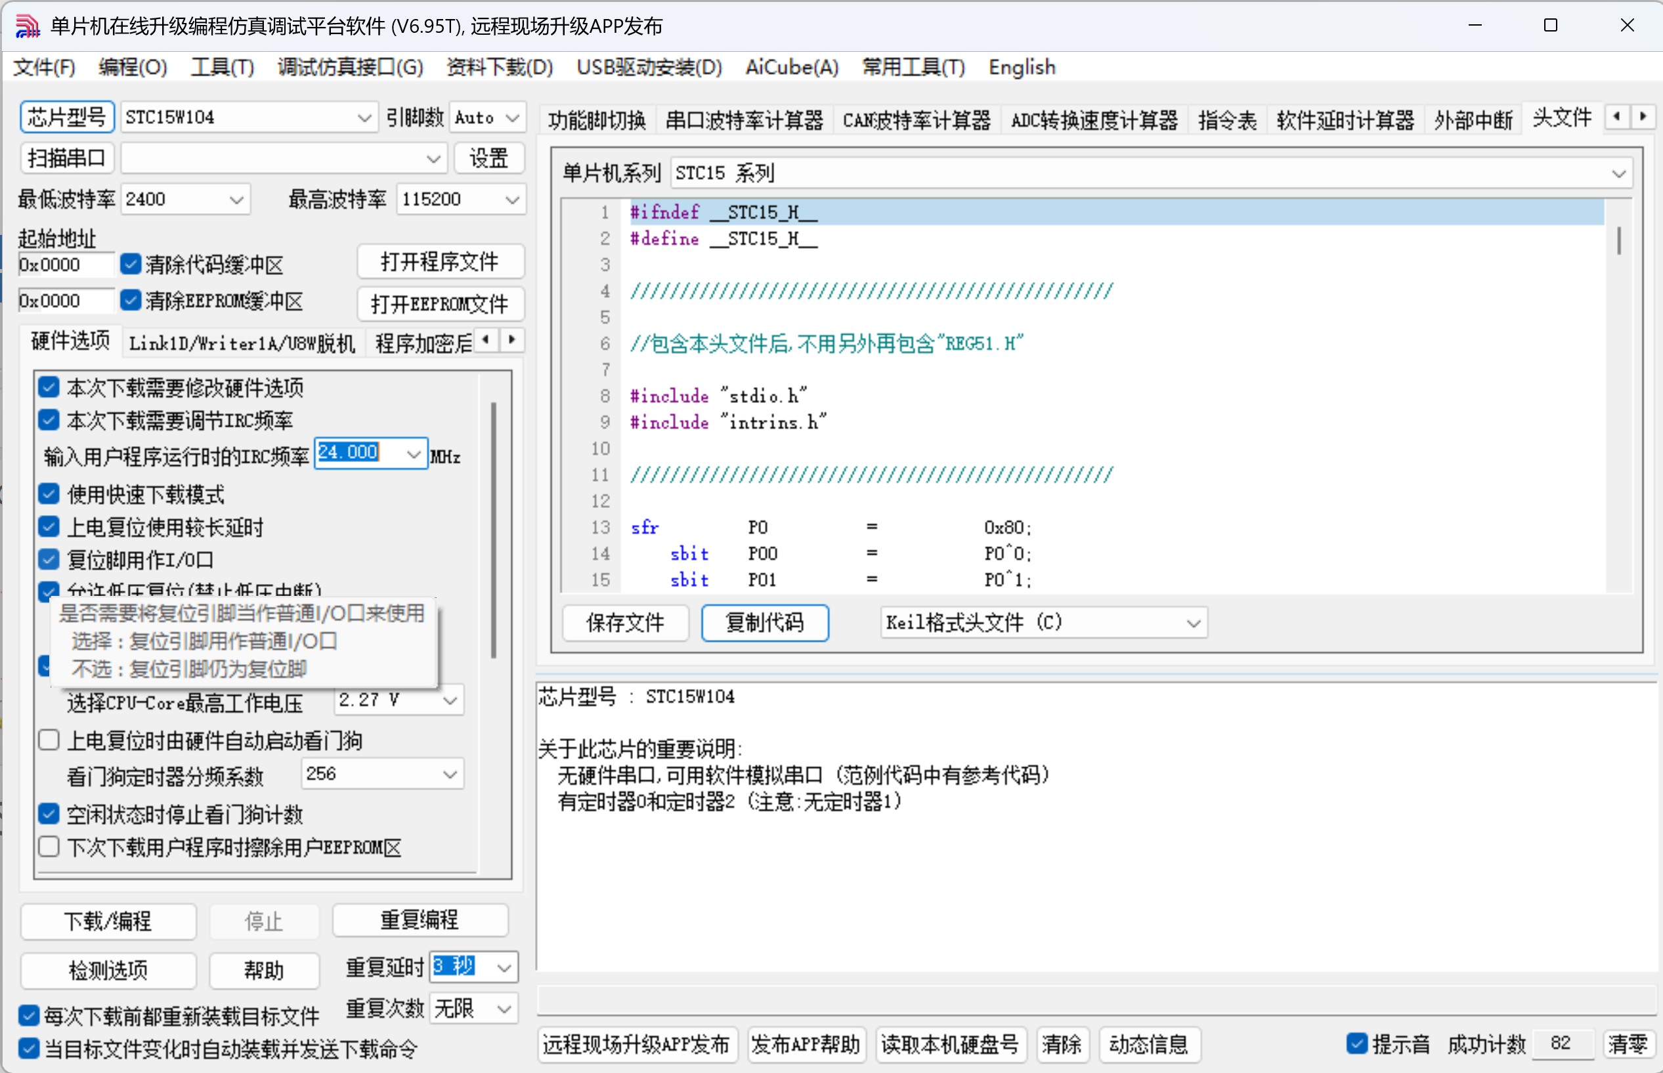The image size is (1663, 1073).
Task: Click the STC app logo icon in title bar
Action: pos(27,26)
